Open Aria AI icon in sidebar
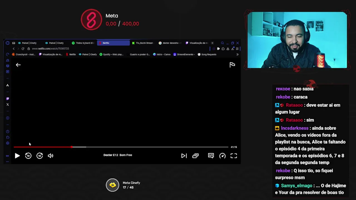Image resolution: width=356 pixels, height=200 pixels. pos(8,85)
